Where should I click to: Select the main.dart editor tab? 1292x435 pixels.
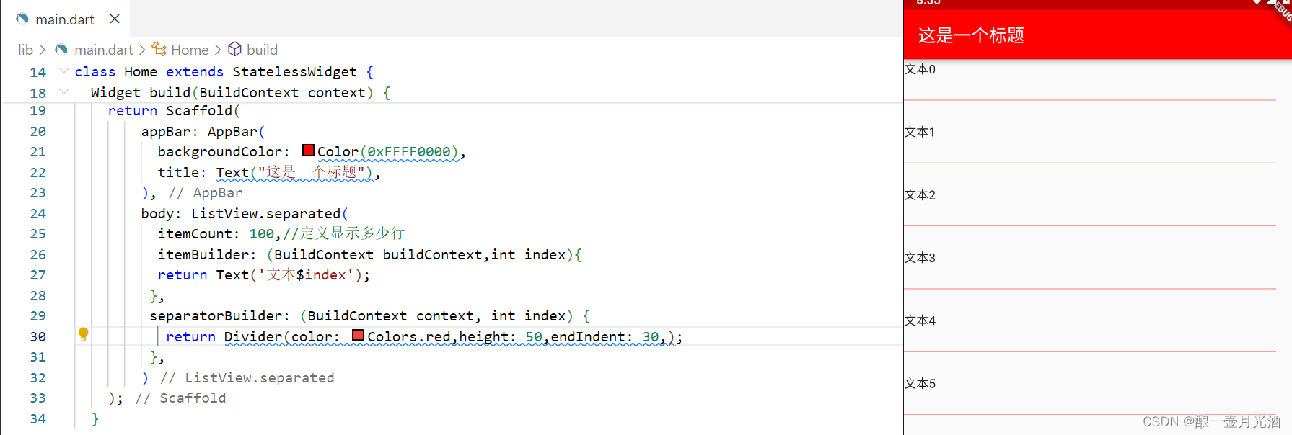coord(65,19)
